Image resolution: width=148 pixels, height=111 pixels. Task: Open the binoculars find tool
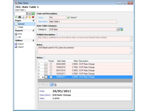(20, 17)
